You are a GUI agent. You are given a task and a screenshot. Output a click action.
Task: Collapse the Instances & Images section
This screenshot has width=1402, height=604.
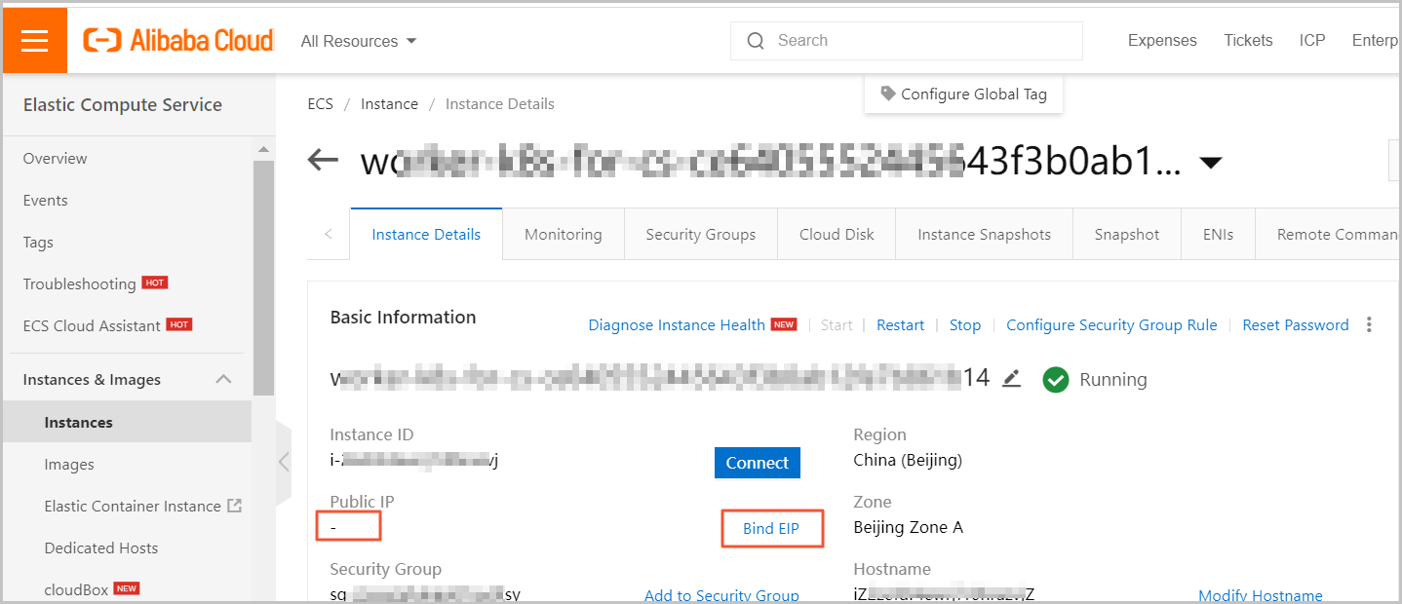[x=223, y=379]
